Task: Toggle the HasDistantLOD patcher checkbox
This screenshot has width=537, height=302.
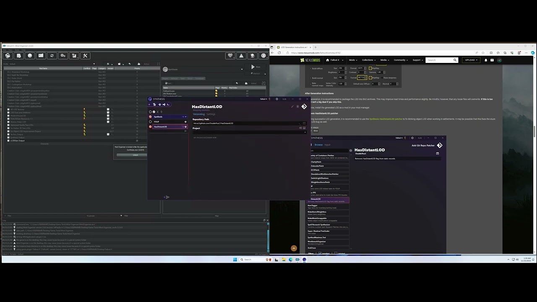Action: [x=150, y=127]
